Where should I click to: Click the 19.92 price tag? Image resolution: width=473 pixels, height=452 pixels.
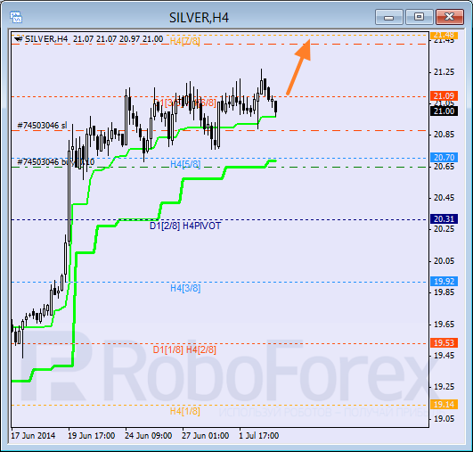pos(444,281)
